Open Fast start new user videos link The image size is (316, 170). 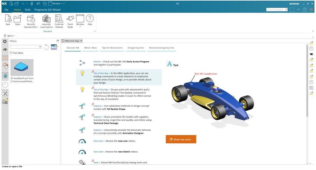tap(115, 141)
